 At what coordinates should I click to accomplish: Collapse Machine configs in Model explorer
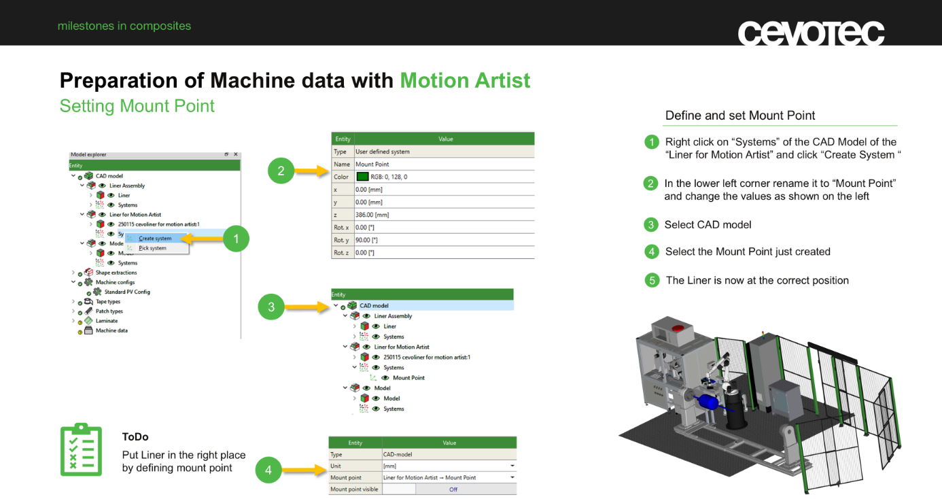(x=73, y=282)
